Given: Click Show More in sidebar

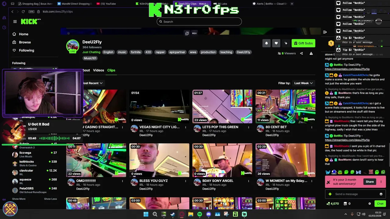Looking at the screenshot, I should pyautogui.click(x=19, y=199).
